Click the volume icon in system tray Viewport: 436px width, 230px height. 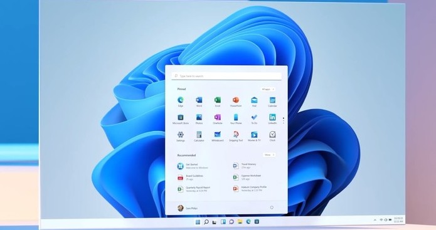tap(386, 220)
